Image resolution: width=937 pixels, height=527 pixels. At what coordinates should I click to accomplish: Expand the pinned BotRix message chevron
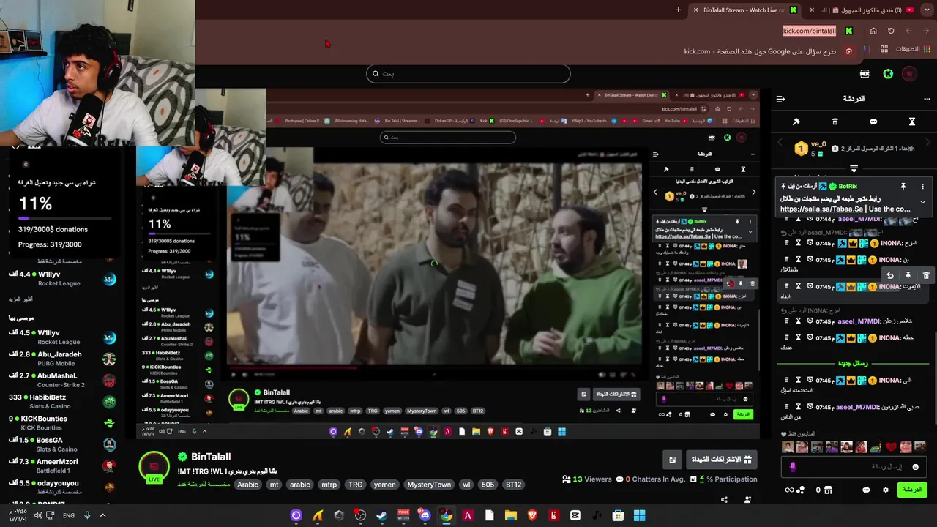pos(922,202)
